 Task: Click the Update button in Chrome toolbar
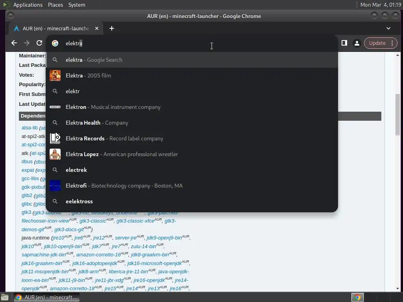click(x=377, y=43)
